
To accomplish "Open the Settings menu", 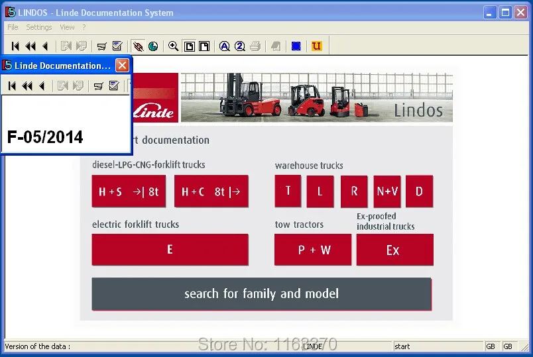I will click(39, 27).
